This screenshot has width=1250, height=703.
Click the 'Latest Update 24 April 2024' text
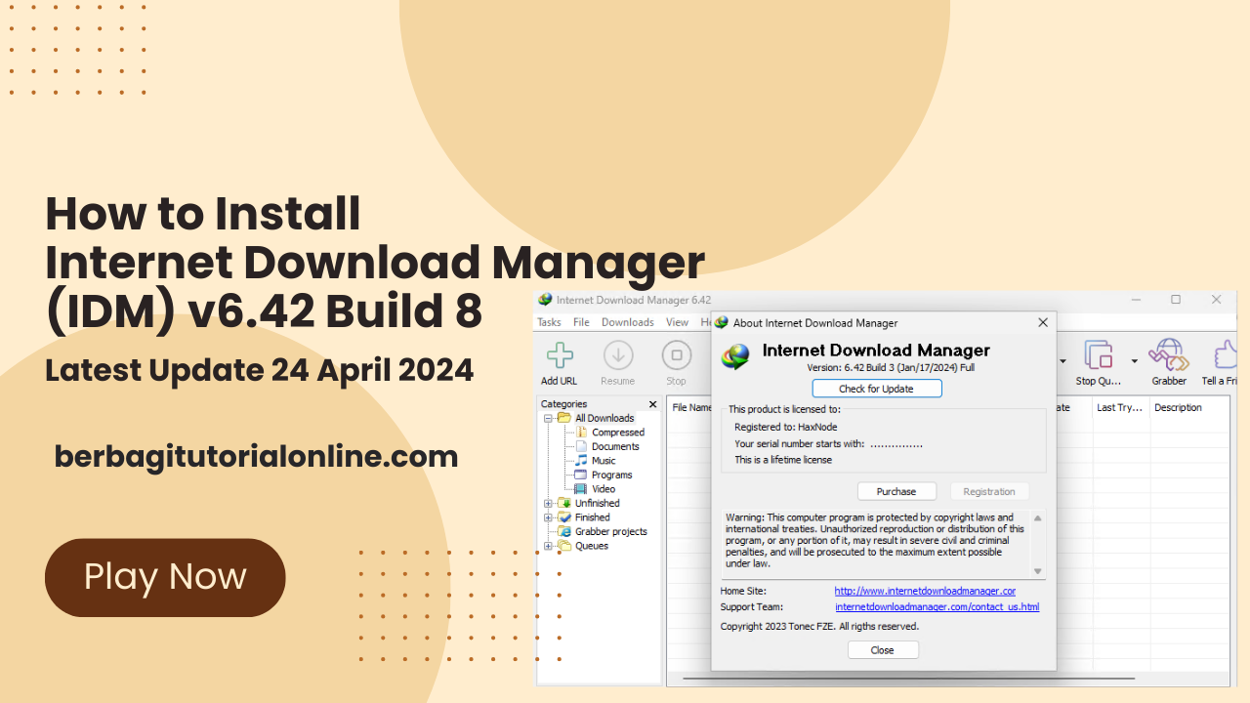tap(260, 371)
